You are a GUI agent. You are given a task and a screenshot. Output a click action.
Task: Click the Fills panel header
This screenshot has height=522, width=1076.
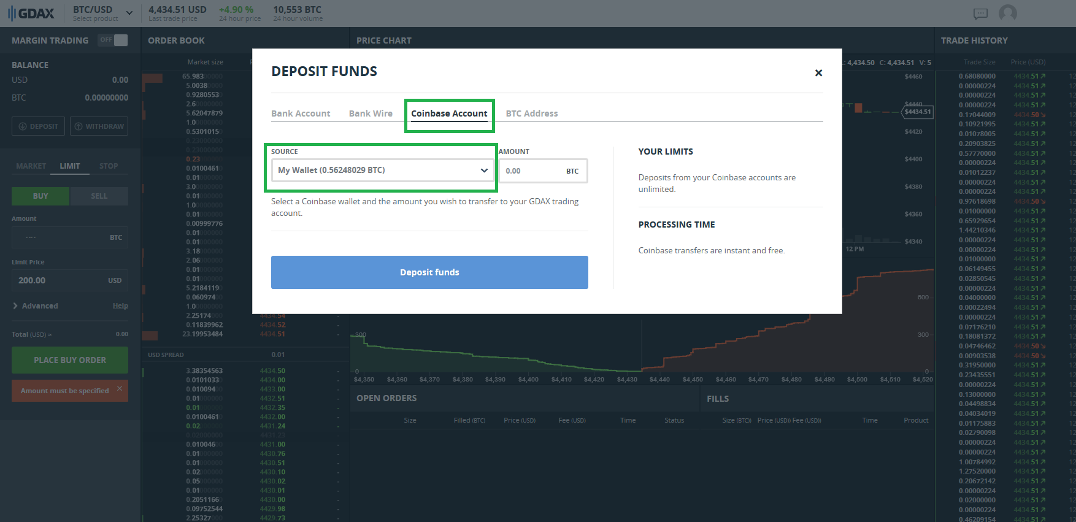point(718,399)
